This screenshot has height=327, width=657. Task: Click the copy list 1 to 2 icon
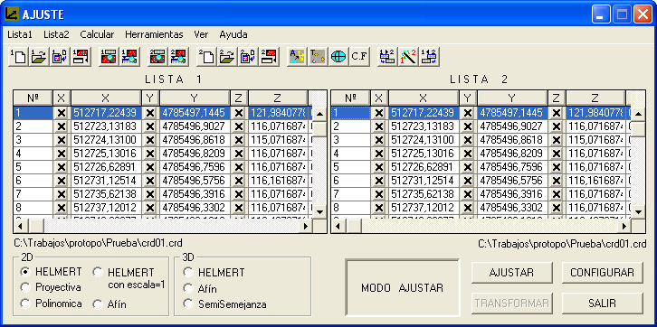pos(387,57)
